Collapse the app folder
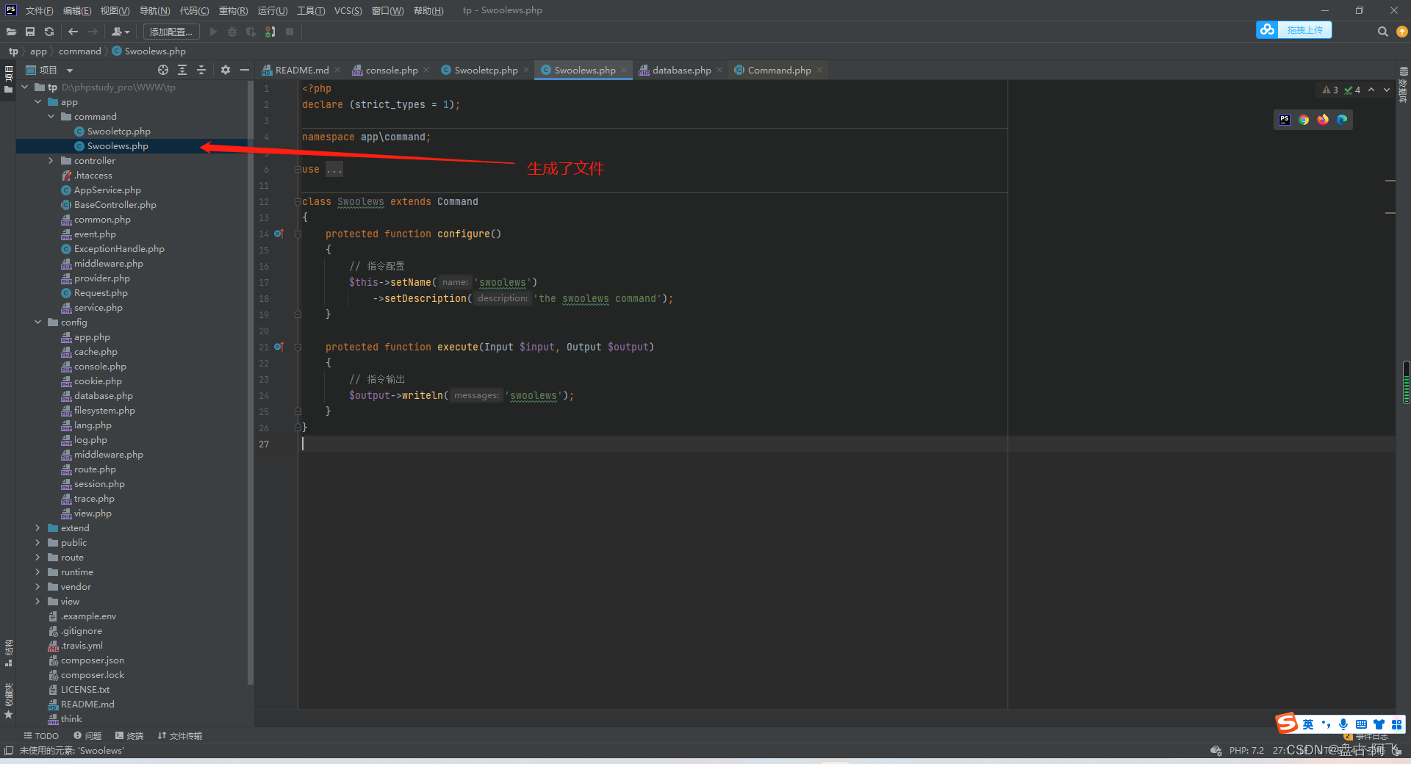The height and width of the screenshot is (764, 1411). (37, 101)
